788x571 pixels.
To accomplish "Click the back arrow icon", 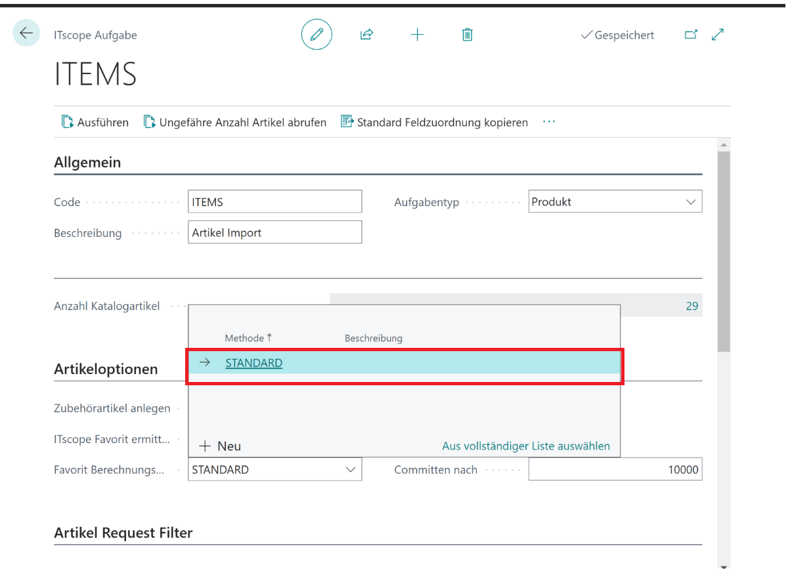I will 26,33.
